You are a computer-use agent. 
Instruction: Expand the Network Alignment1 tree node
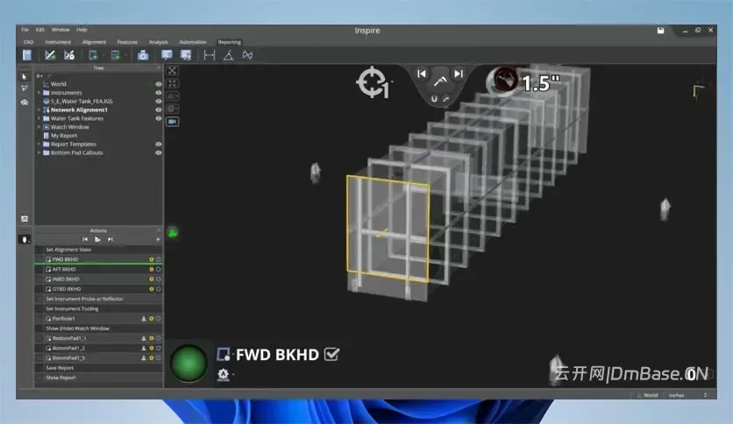(39, 110)
